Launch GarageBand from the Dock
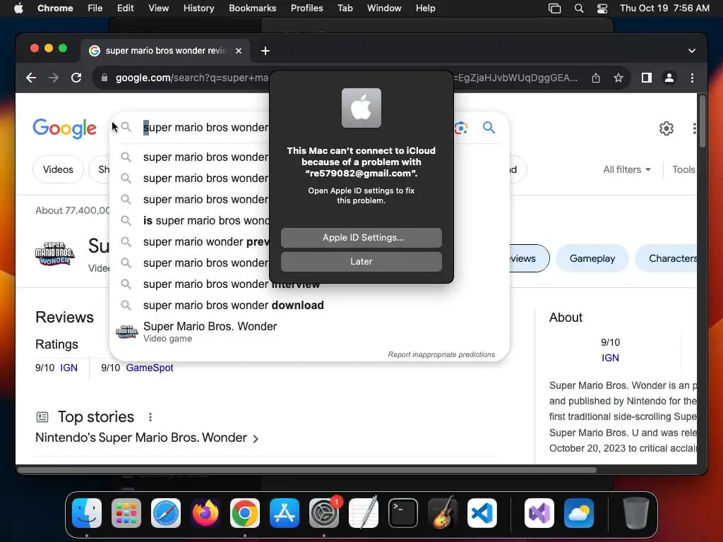The width and height of the screenshot is (723, 542). [x=443, y=513]
